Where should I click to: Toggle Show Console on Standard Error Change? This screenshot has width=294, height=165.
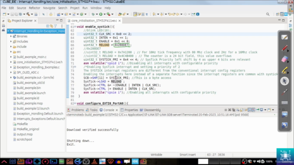(254, 110)
